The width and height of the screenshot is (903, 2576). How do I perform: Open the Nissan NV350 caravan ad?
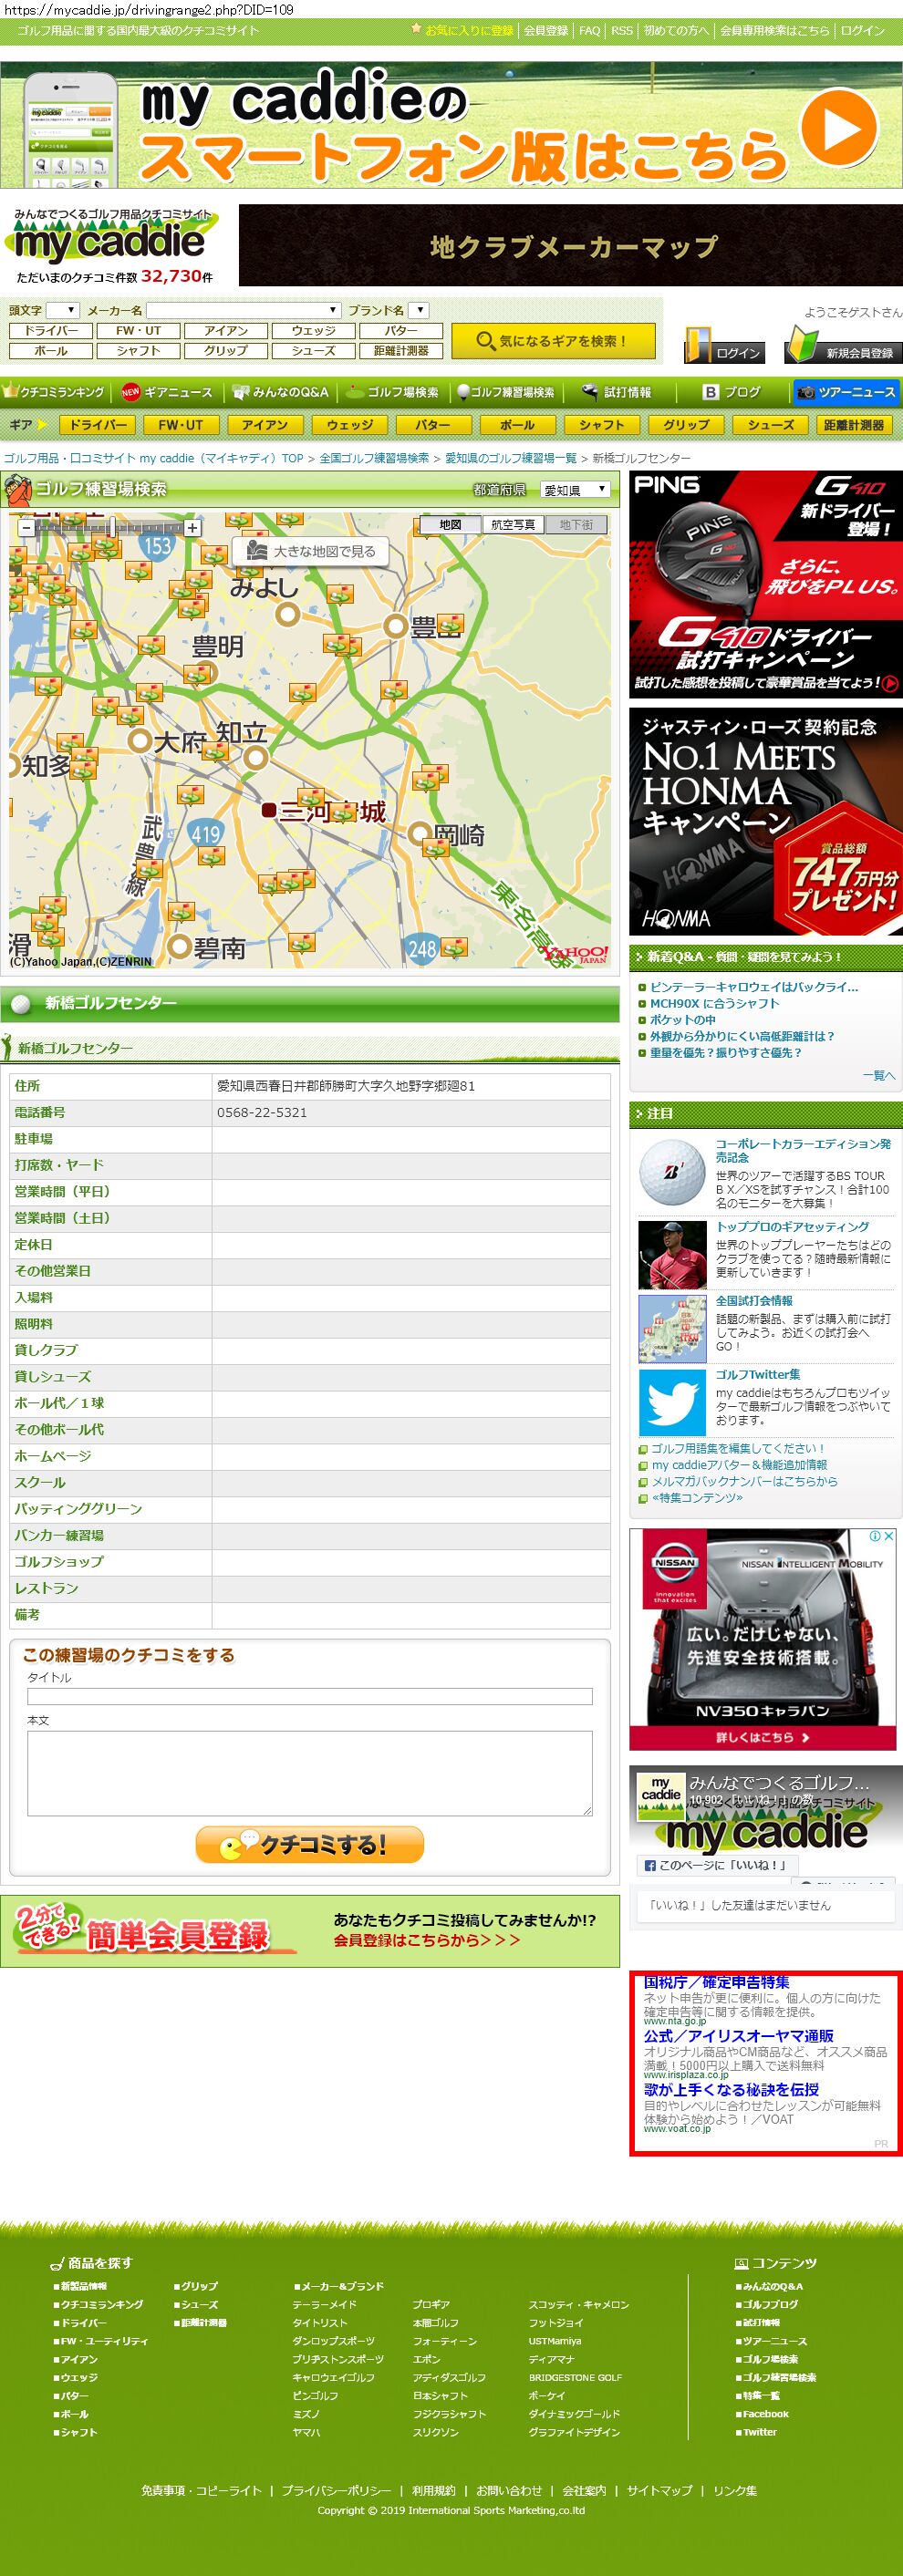click(x=762, y=1640)
